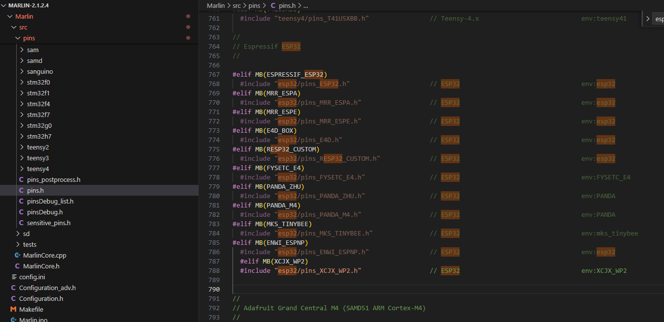This screenshot has width=664, height=322.
Task: Click MB(PANDA_ZHU) on line 779
Action: pyautogui.click(x=280, y=186)
